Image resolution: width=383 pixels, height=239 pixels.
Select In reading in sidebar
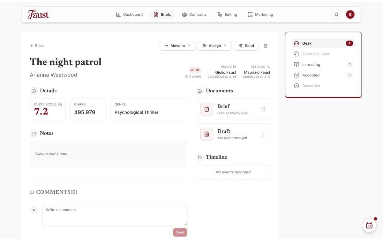pyautogui.click(x=311, y=65)
